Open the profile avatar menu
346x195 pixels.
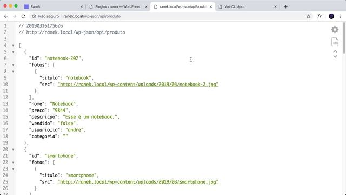(x=331, y=16)
